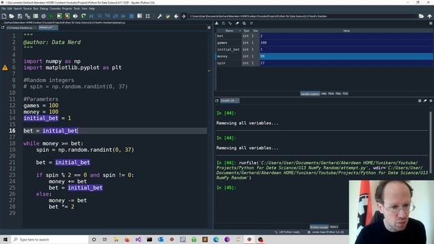Remove all variables with the eraser icon
Screen dimensions: 434x244
point(237,24)
